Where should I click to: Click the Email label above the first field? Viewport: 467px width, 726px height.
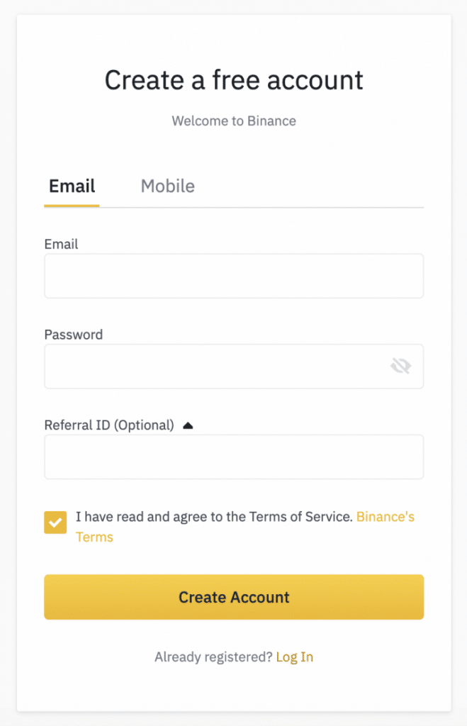click(x=61, y=244)
